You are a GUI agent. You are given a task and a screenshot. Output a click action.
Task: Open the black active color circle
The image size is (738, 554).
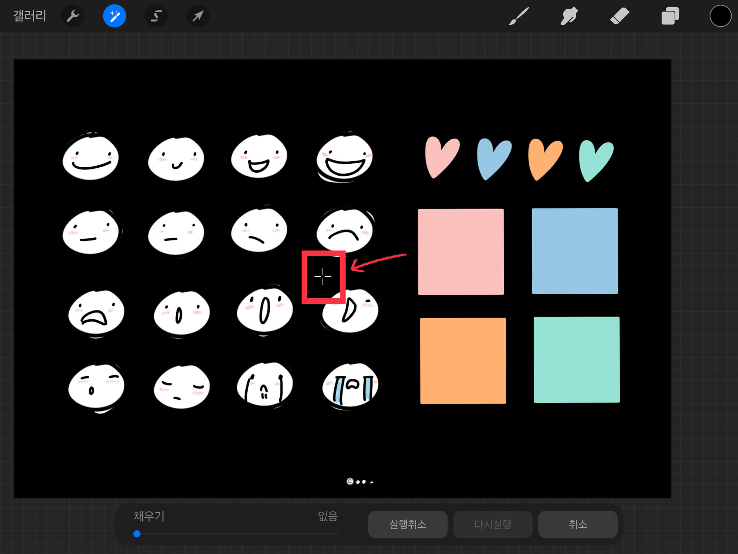[x=720, y=16]
